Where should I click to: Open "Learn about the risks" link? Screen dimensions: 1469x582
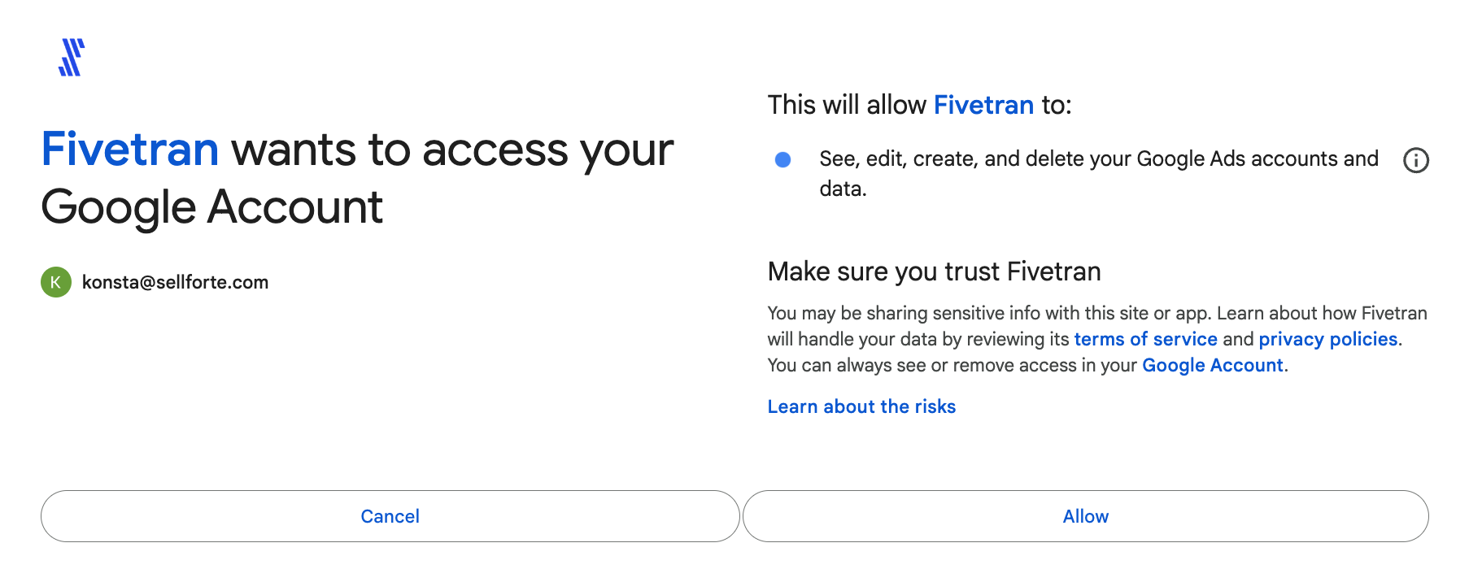pos(861,406)
